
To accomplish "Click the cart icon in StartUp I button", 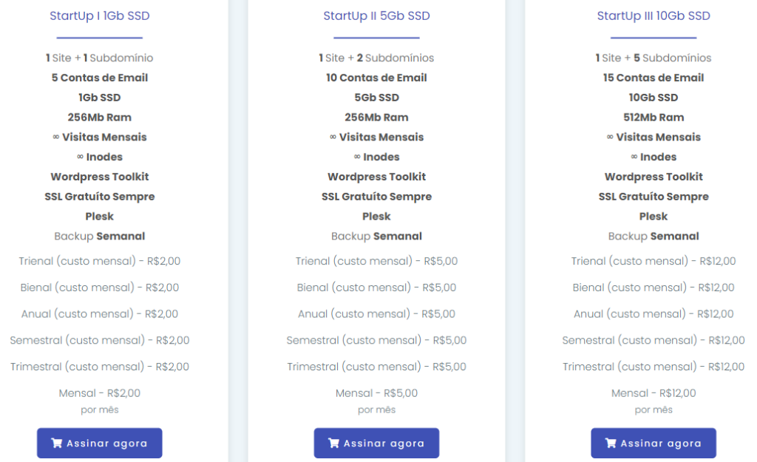I will click(56, 444).
